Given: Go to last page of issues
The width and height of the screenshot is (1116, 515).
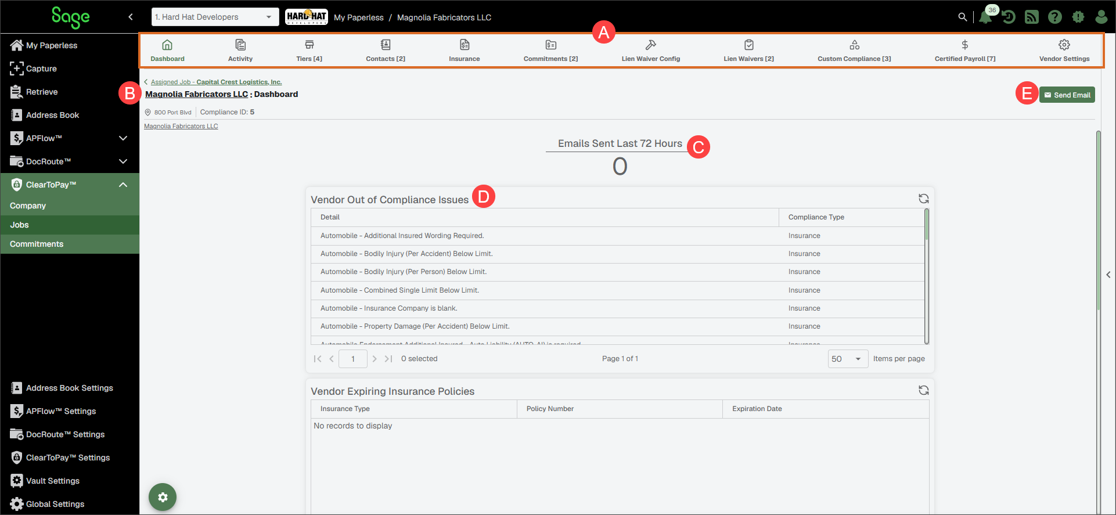Looking at the screenshot, I should click(x=388, y=359).
